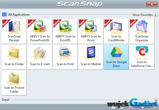The image size is (159, 110).
Task: Select Scan to Picture Folder
Action: [14, 83]
